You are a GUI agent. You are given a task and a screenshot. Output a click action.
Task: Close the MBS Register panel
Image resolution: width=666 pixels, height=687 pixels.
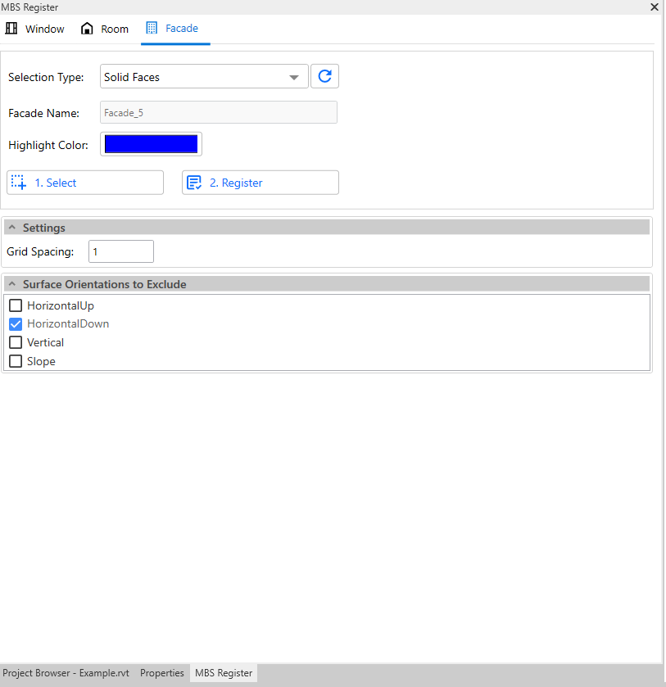(x=654, y=7)
